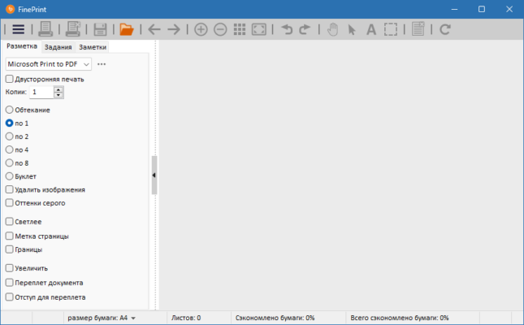Viewport: 524px width, 325px height.
Task: Switch to the Заметки tab
Action: (93, 47)
